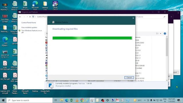Select version 107.0.5304.88 row
183x103 pixels.
pyautogui.click(x=140, y=66)
